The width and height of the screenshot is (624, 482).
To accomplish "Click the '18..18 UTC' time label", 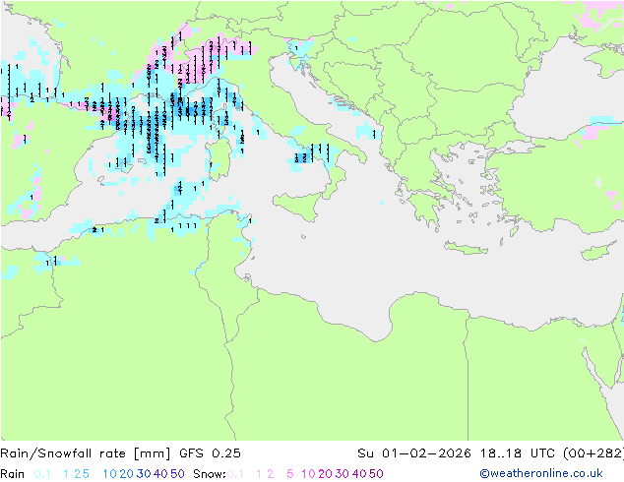I will 518,453.
